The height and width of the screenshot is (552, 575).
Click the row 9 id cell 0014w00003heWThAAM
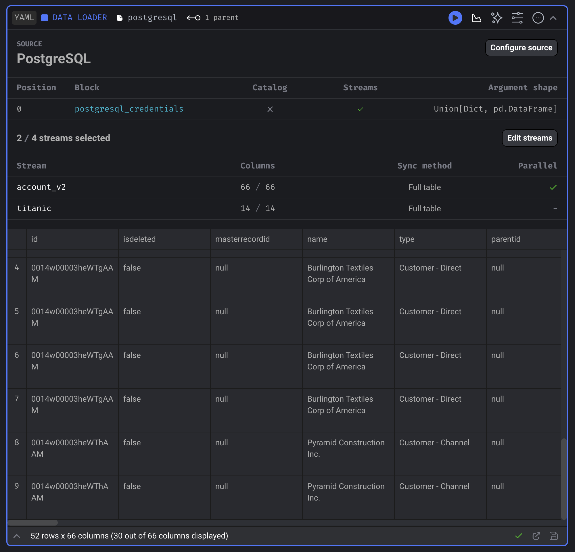click(x=72, y=497)
